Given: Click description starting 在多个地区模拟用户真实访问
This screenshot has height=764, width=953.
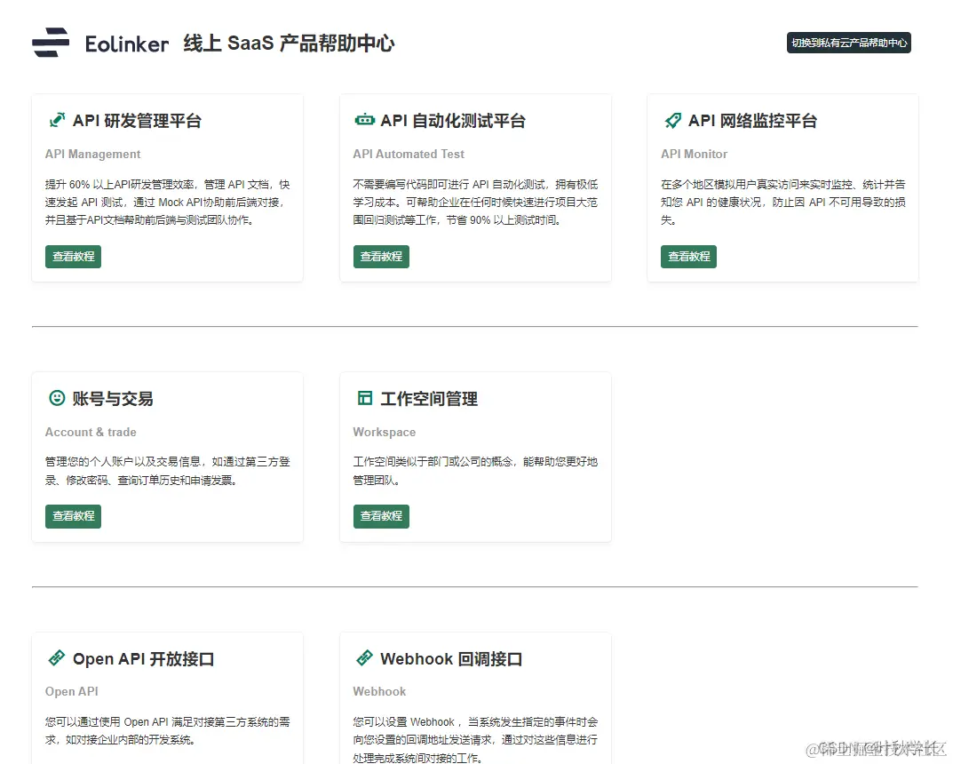Looking at the screenshot, I should 782,203.
